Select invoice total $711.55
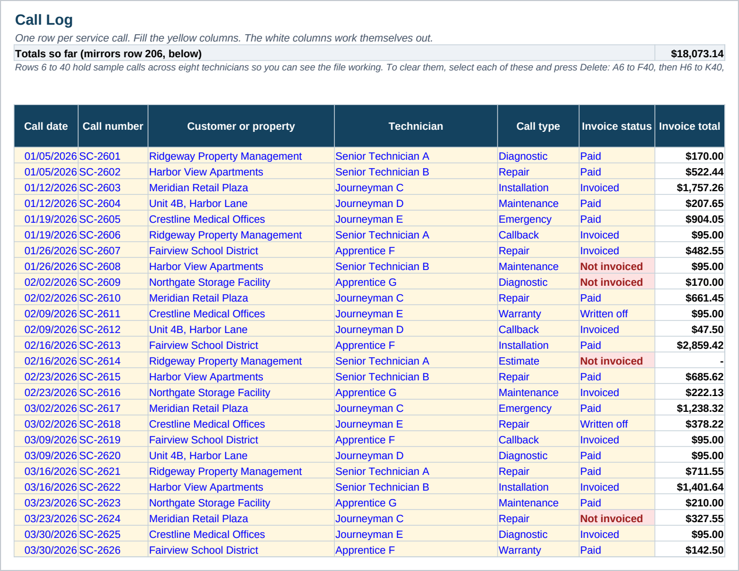 coord(690,471)
